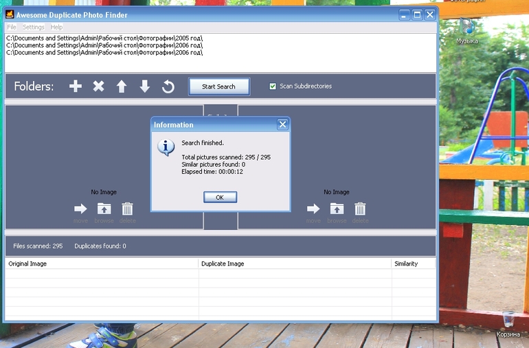This screenshot has width=529, height=348.
Task: Click the add folder plus icon
Action: click(76, 86)
